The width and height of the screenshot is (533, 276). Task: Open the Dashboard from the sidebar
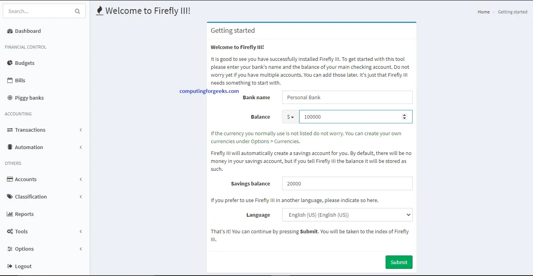[x=28, y=31]
